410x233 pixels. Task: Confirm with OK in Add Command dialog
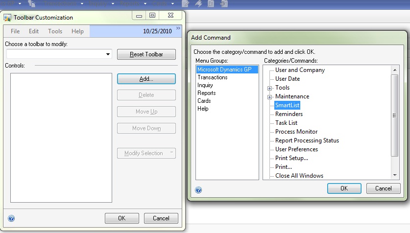(344, 188)
